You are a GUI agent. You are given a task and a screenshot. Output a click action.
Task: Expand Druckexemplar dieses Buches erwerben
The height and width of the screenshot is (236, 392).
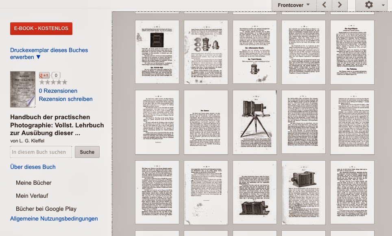(x=49, y=54)
